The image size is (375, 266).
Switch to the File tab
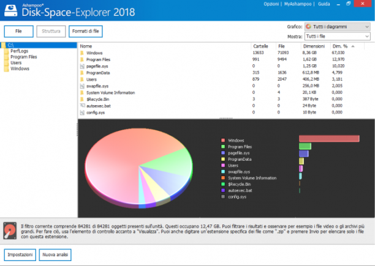click(x=18, y=31)
